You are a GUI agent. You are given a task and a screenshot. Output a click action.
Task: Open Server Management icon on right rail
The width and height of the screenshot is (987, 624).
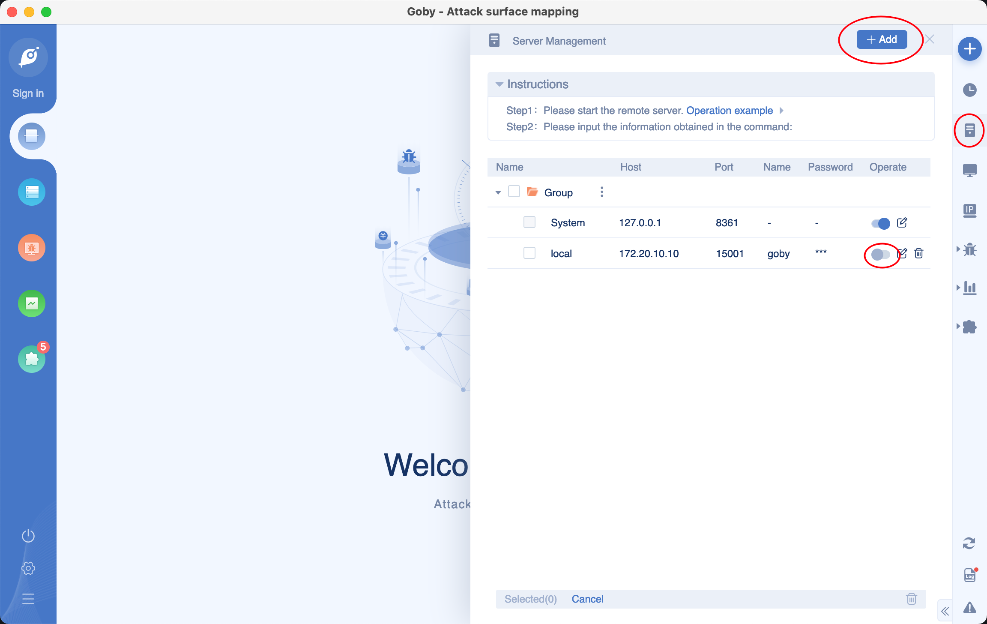(970, 130)
